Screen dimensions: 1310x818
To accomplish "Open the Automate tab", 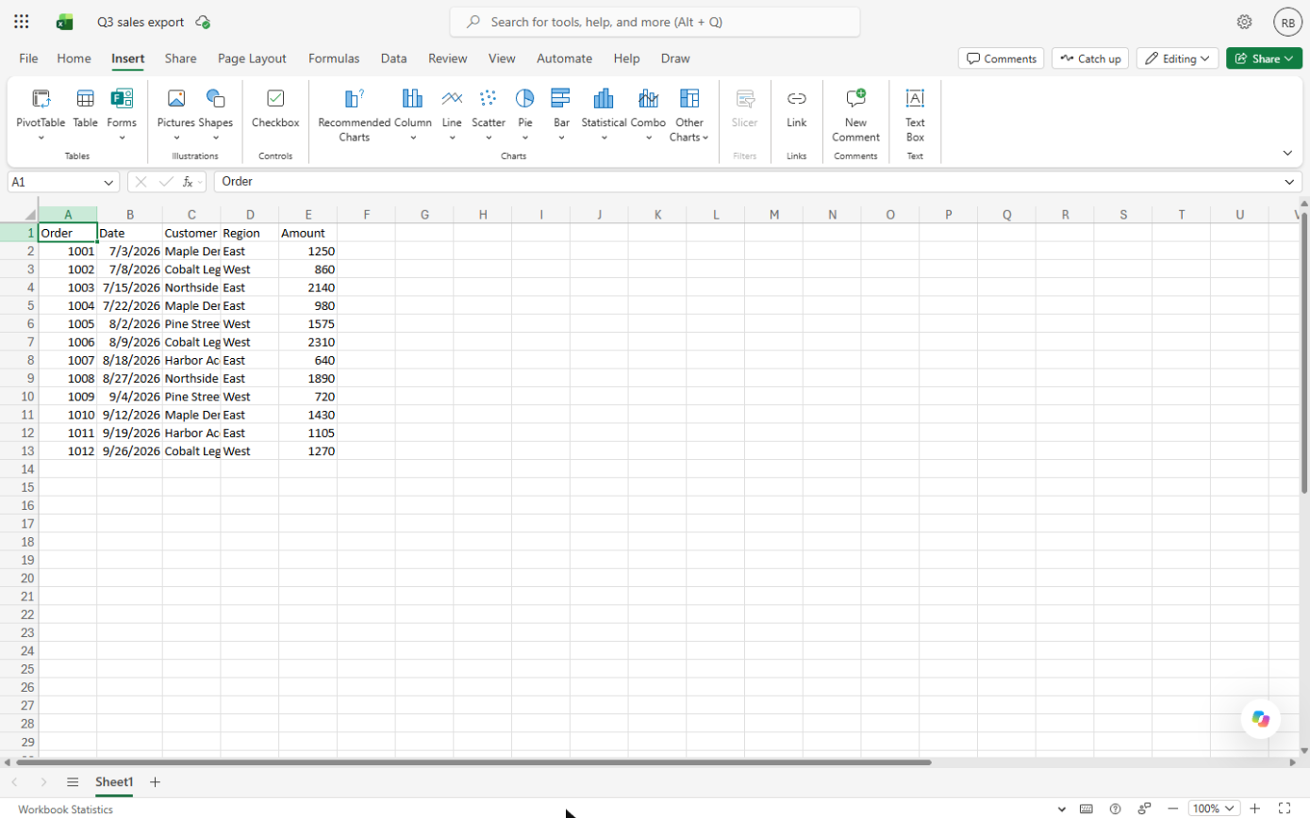I will (x=564, y=58).
